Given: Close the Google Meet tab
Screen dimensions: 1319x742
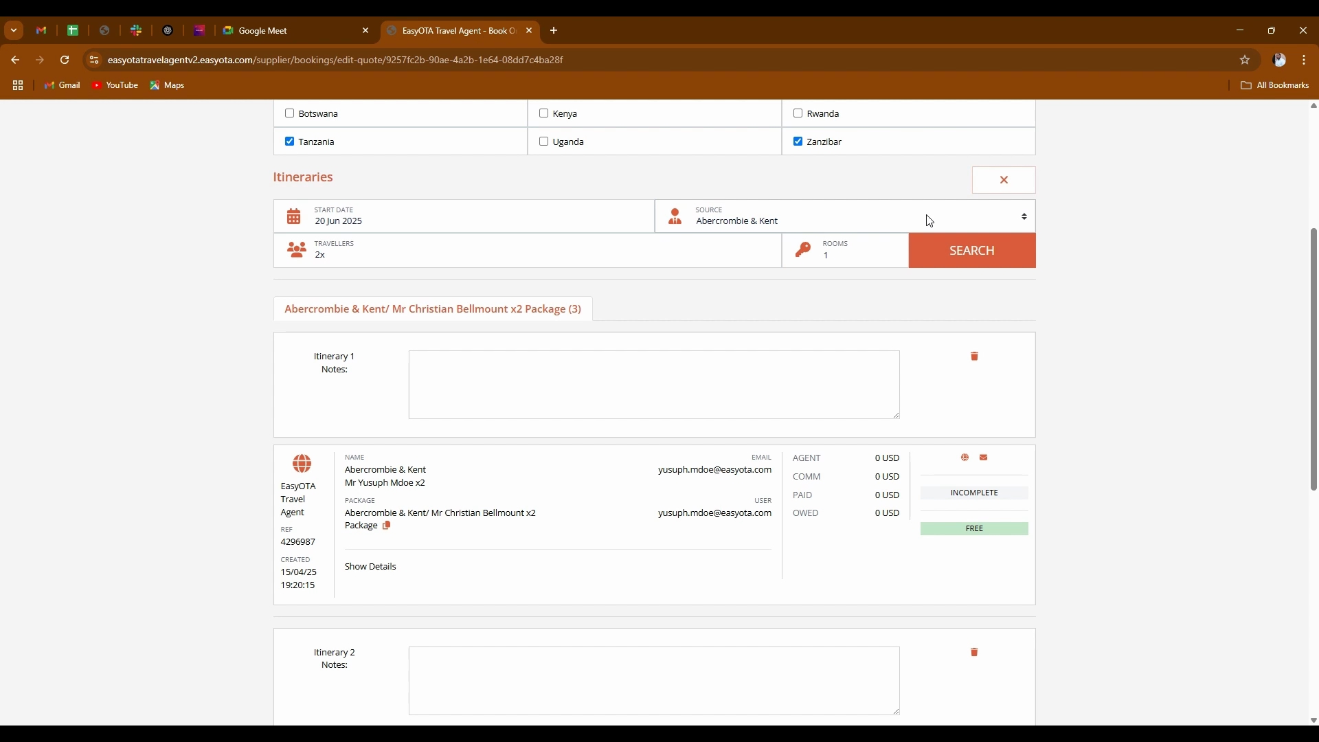Looking at the screenshot, I should (x=365, y=30).
